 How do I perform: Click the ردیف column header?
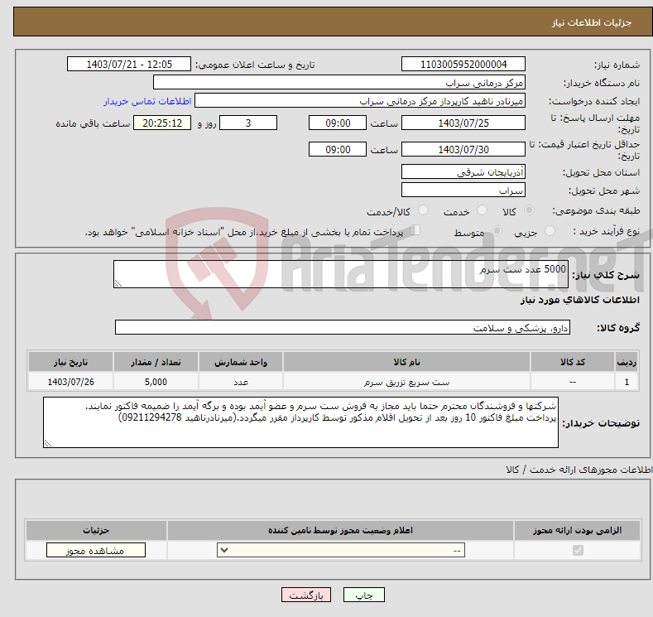click(627, 362)
